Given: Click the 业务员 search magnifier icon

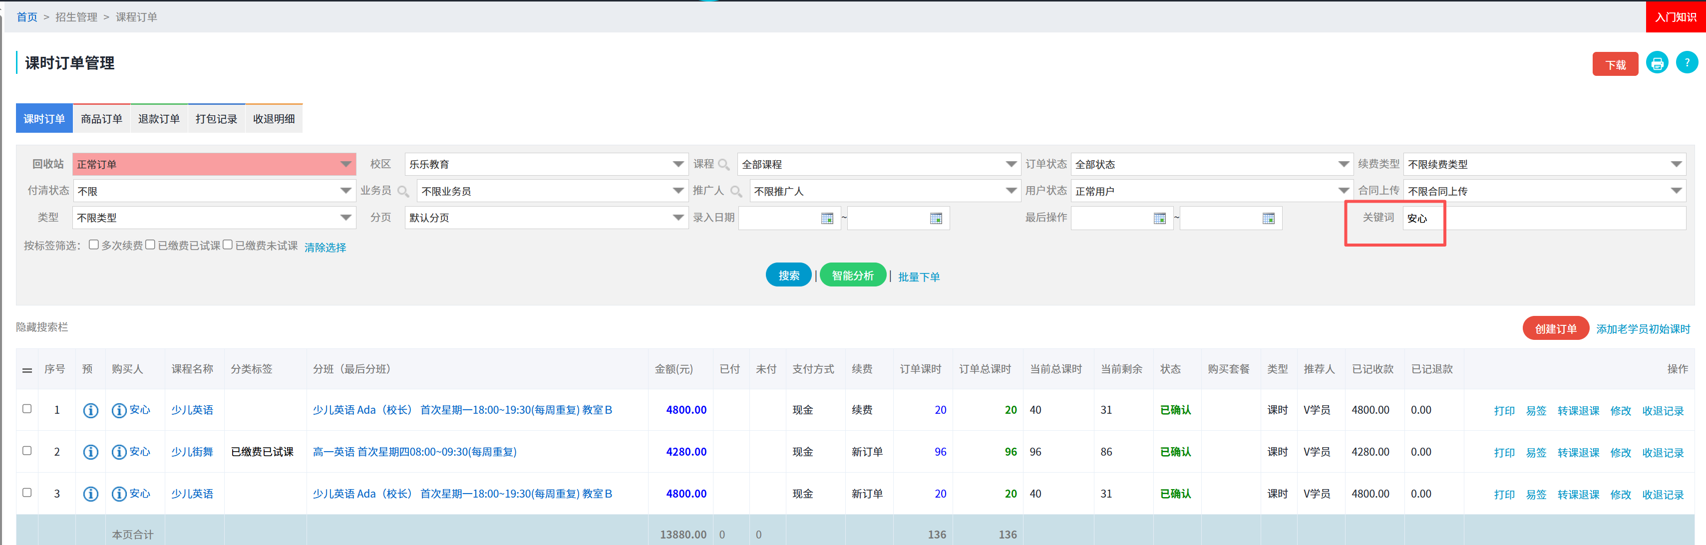Looking at the screenshot, I should coord(404,191).
